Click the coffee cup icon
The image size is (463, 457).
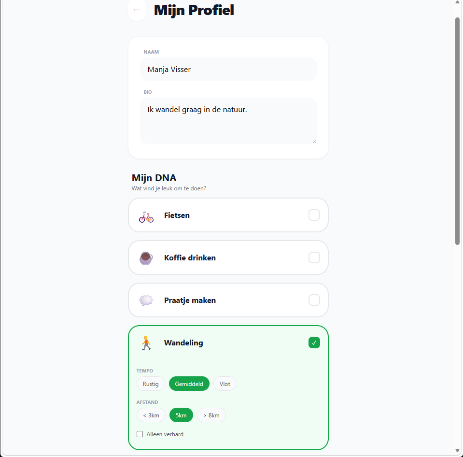point(146,258)
